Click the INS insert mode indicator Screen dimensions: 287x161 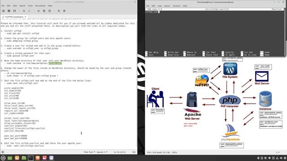click(x=134, y=152)
